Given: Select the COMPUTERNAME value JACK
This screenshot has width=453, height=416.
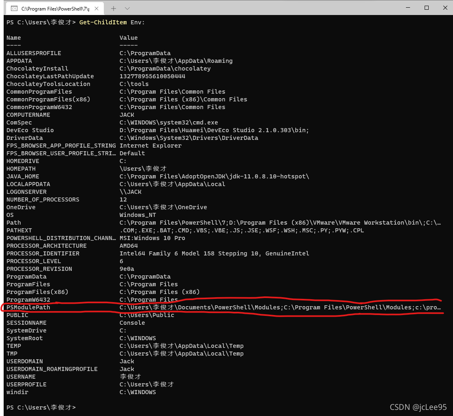Looking at the screenshot, I should (x=127, y=115).
